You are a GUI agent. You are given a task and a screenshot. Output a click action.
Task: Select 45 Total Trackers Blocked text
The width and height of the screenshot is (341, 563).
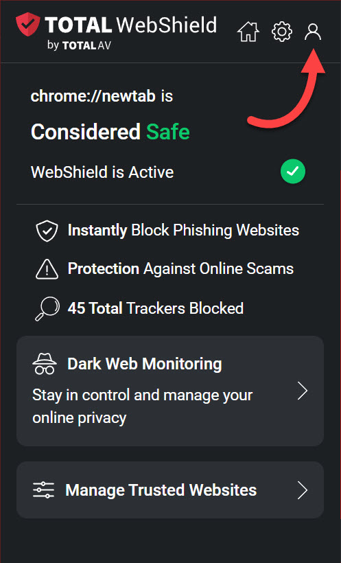156,308
